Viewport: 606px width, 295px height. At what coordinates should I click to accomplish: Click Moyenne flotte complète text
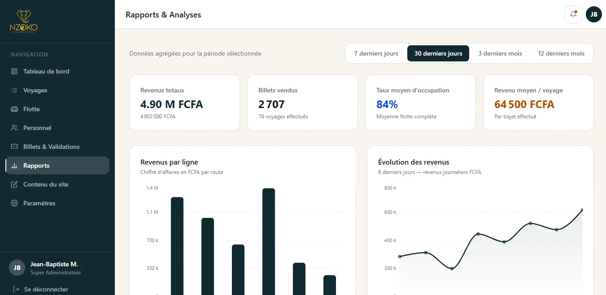(406, 117)
